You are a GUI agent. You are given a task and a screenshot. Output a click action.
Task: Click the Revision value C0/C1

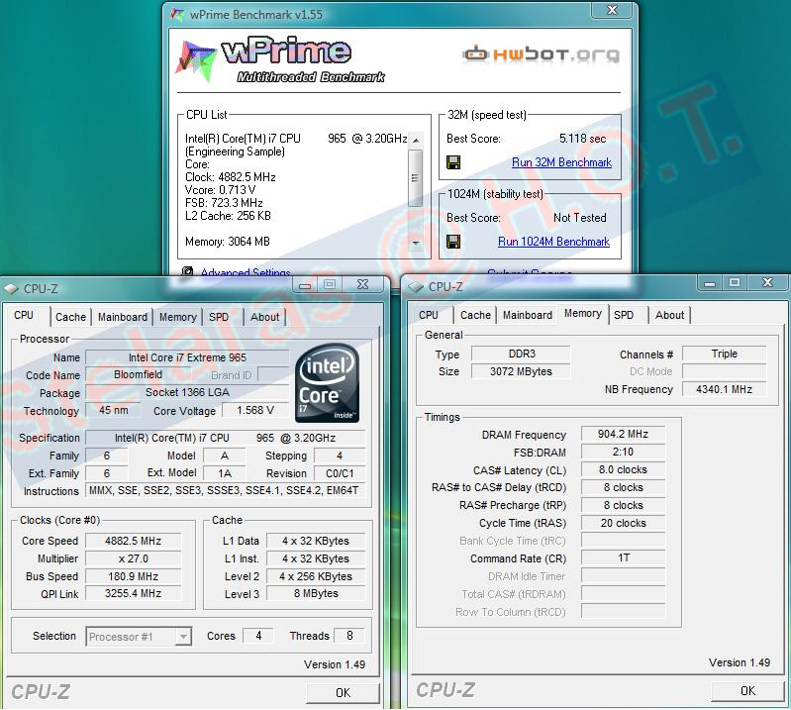pos(340,473)
